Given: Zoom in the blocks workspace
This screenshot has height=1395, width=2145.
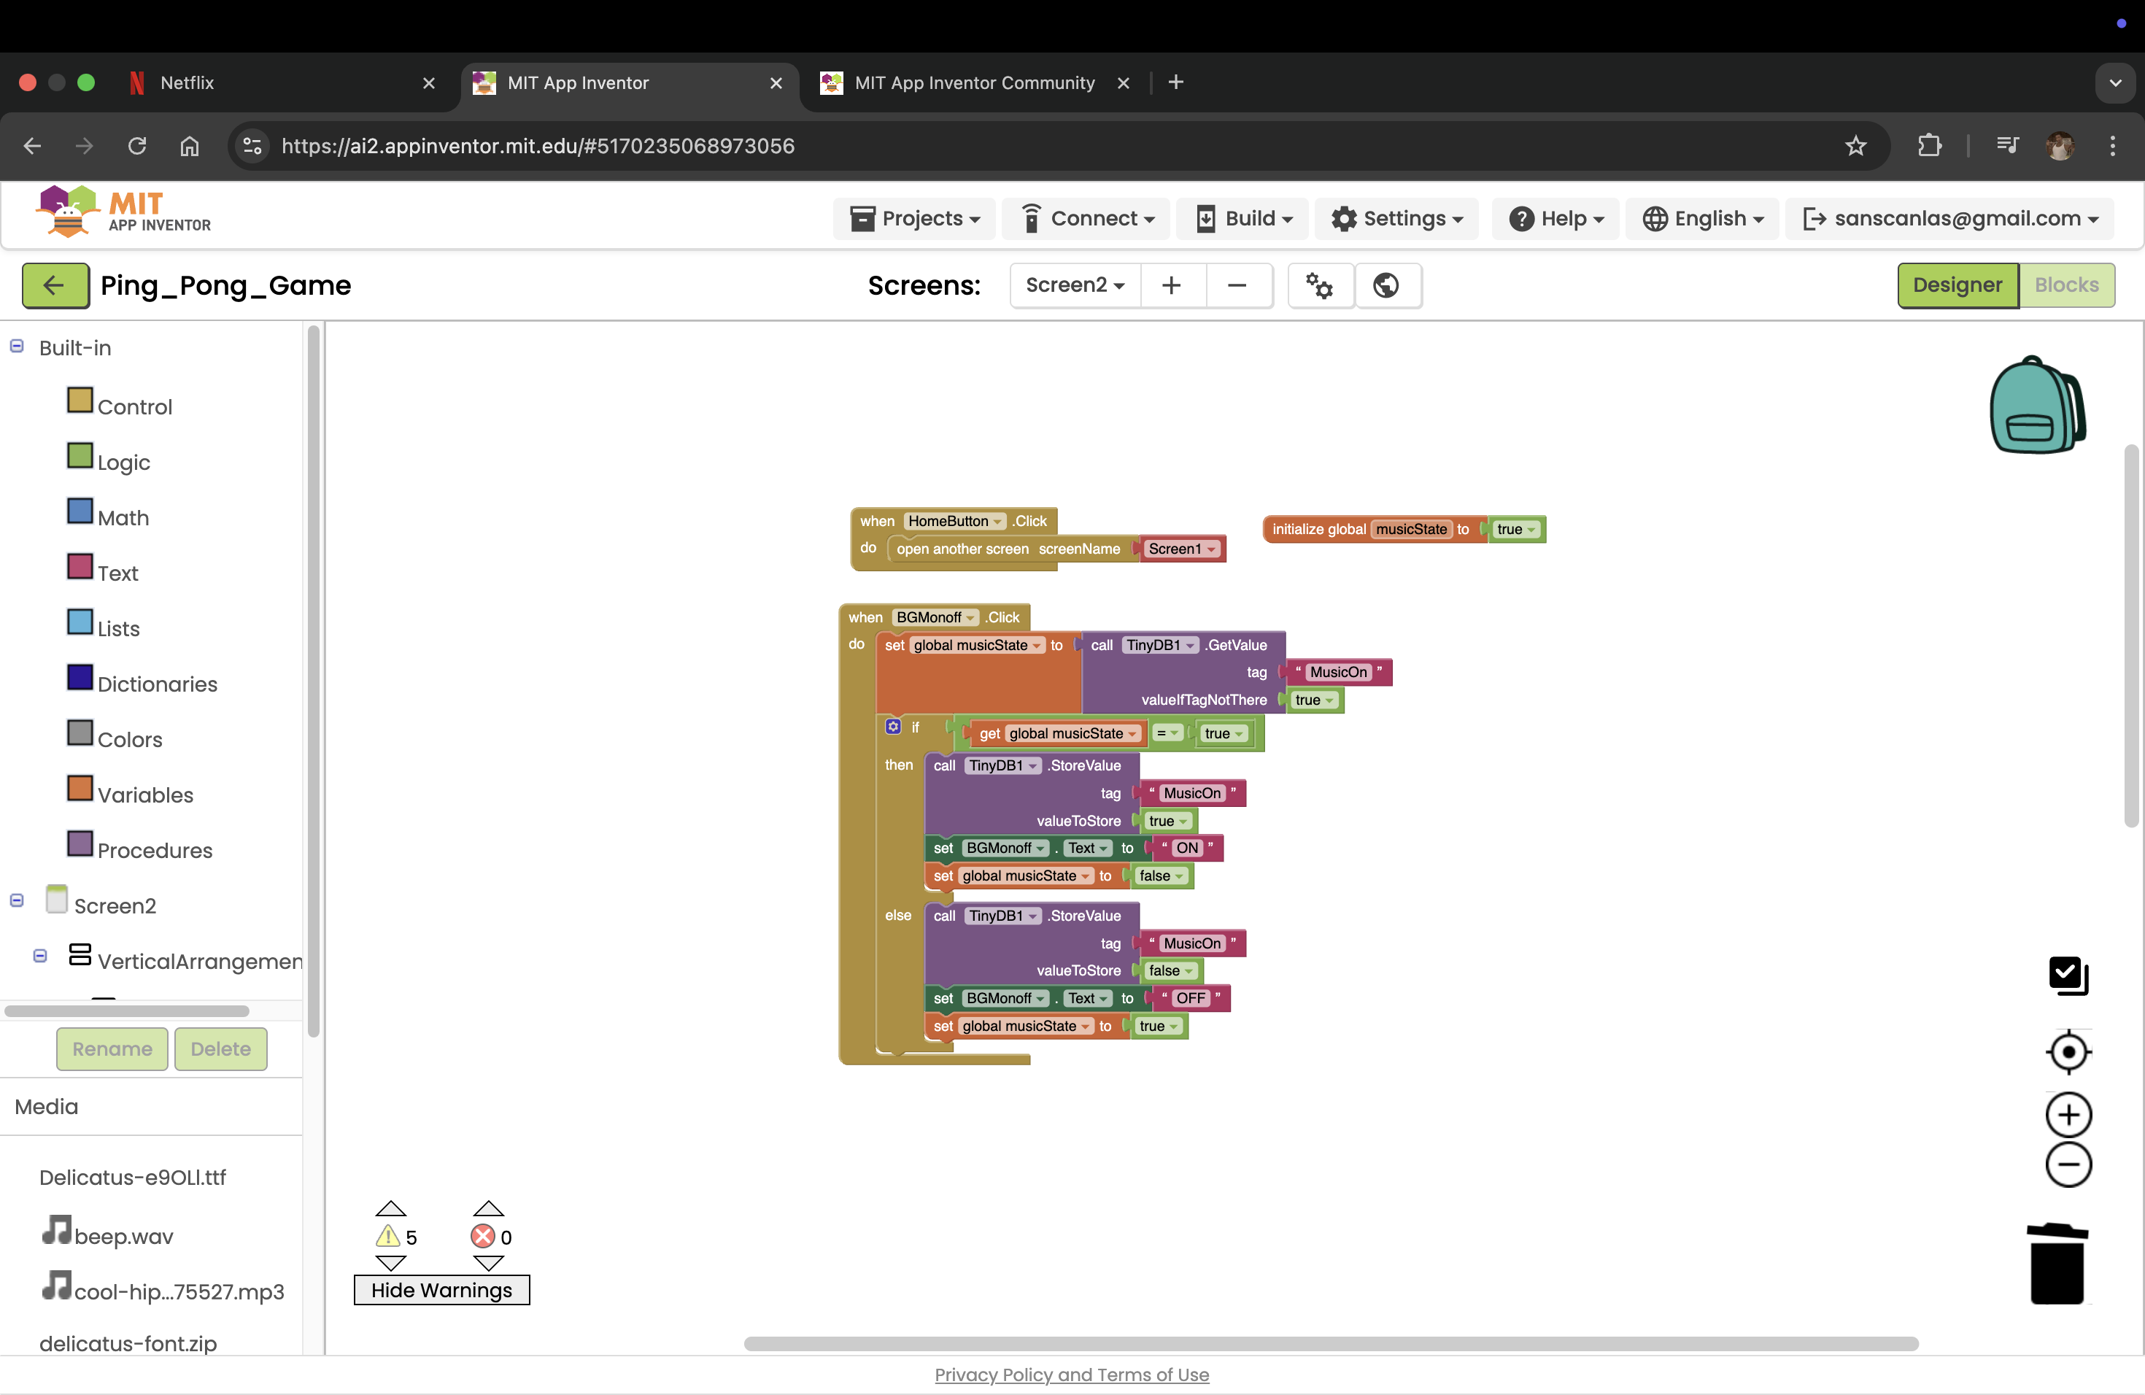Looking at the screenshot, I should (x=2068, y=1116).
